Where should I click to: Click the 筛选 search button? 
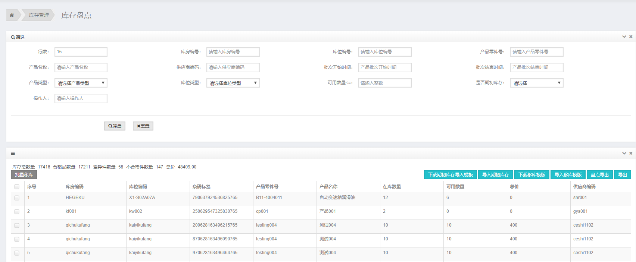click(x=115, y=126)
